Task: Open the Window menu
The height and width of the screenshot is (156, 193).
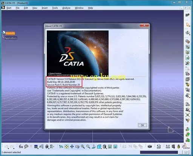Action: pos(79,8)
